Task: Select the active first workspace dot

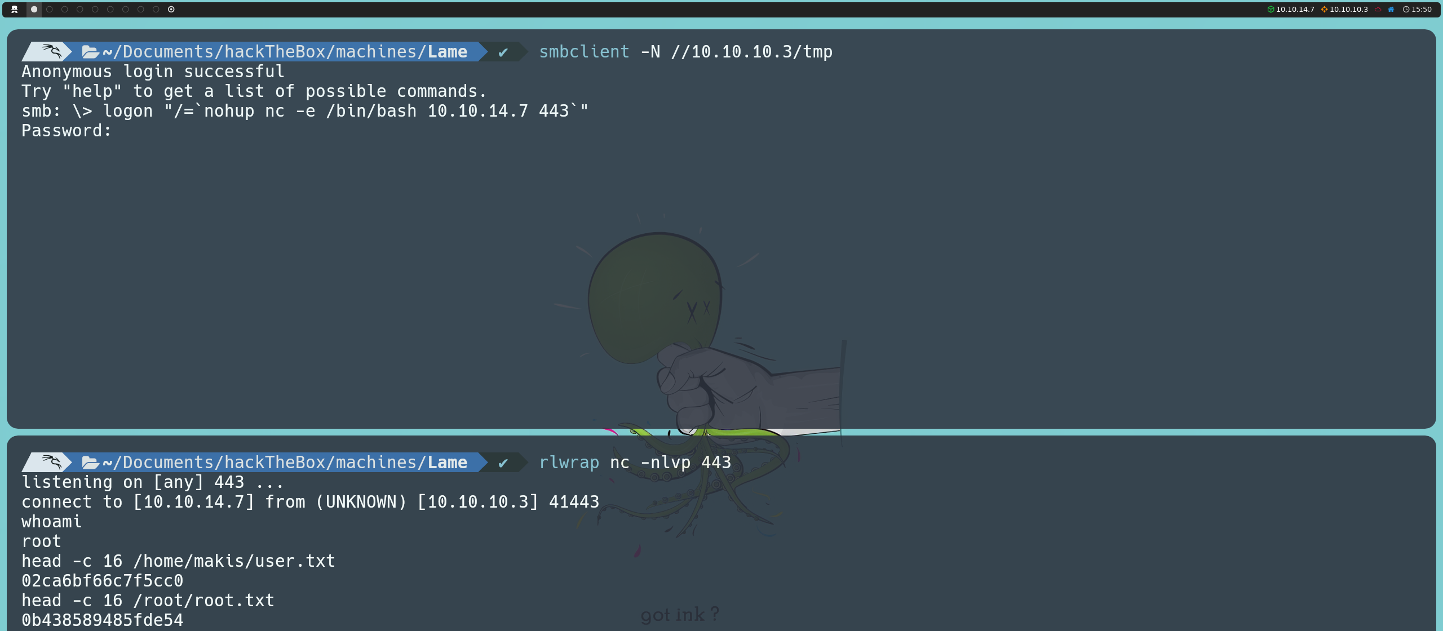Action: click(x=34, y=9)
